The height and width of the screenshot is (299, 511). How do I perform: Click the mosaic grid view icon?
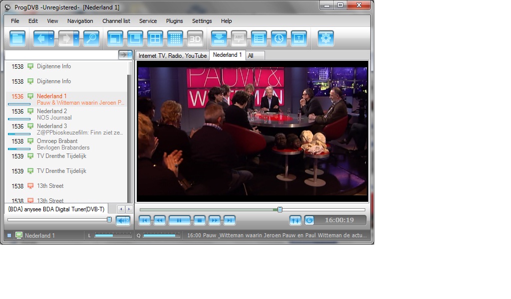[x=175, y=38]
